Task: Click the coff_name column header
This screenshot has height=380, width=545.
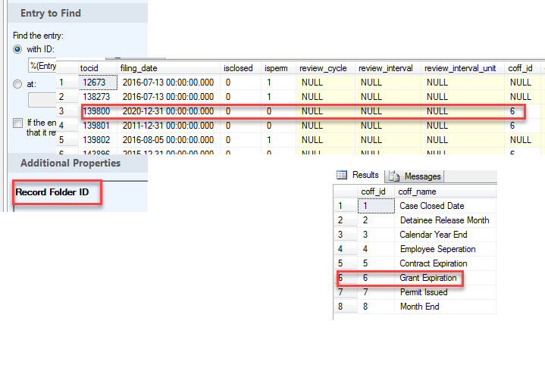Action: [x=446, y=192]
